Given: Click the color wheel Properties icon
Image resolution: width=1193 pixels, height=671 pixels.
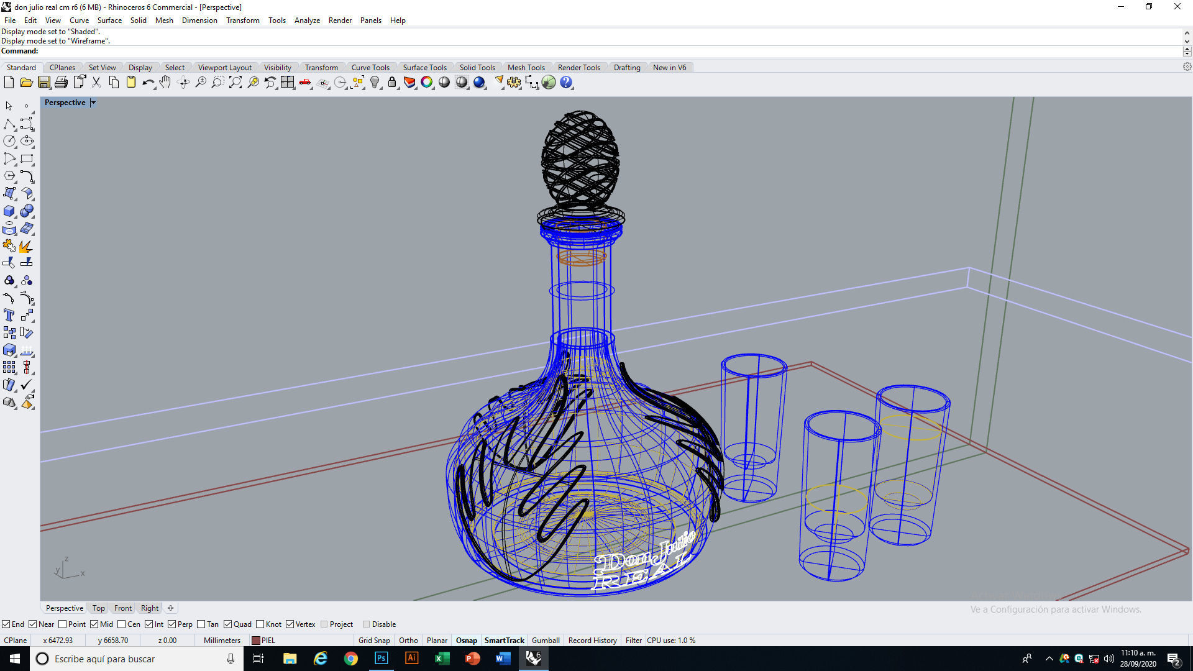Looking at the screenshot, I should [427, 82].
